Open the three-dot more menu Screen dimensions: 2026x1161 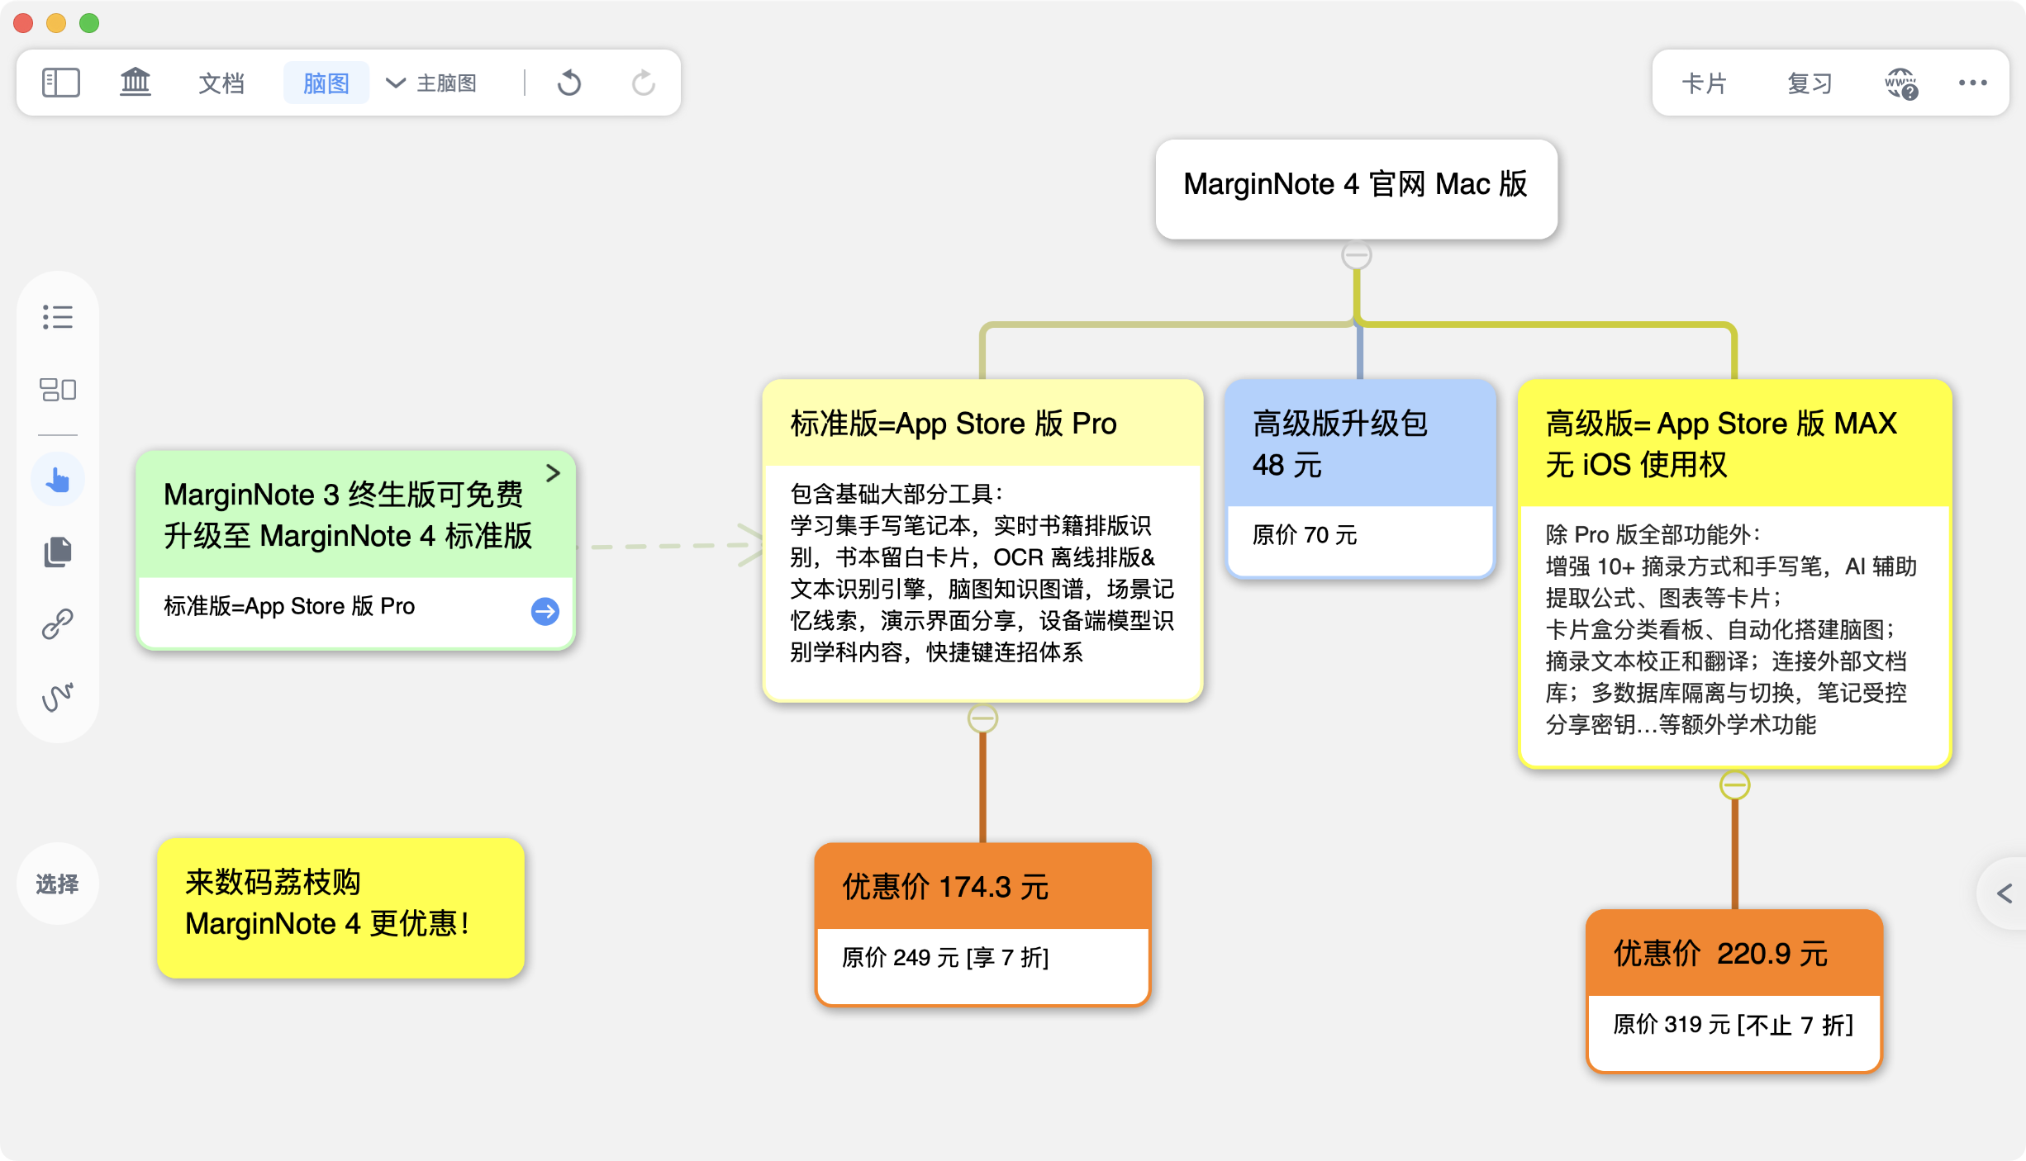[1972, 83]
